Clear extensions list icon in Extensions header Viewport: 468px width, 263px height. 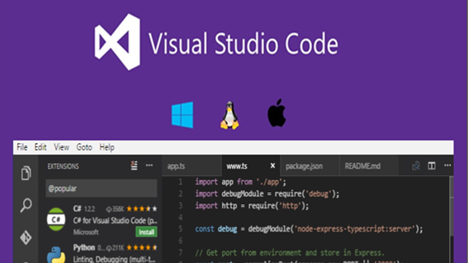pos(134,165)
